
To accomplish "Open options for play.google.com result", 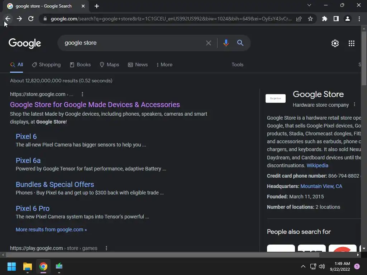I will coord(106,248).
